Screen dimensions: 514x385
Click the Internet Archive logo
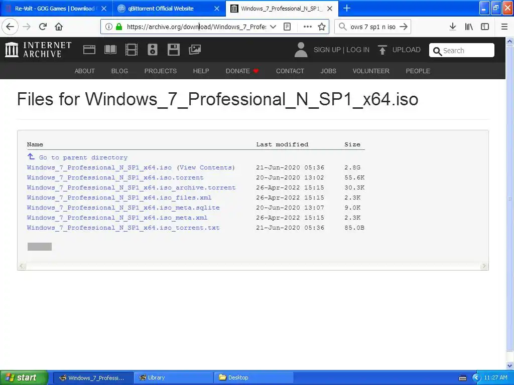(x=38, y=50)
